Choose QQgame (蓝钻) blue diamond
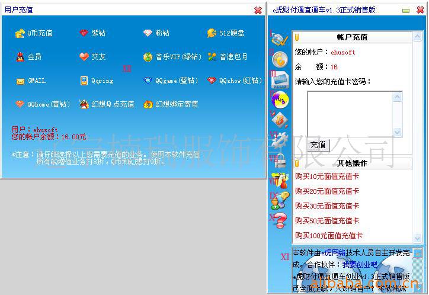Screen dimensions: 429x295 171,81
